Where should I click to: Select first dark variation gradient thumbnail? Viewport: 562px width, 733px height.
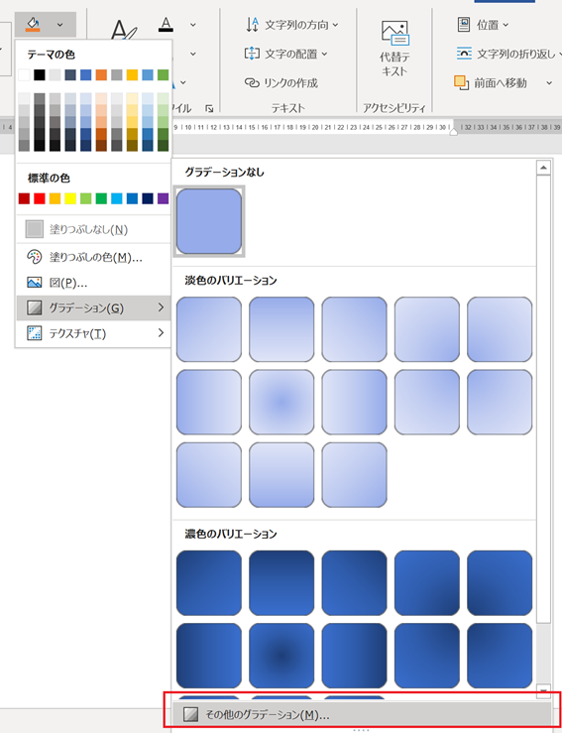[209, 583]
